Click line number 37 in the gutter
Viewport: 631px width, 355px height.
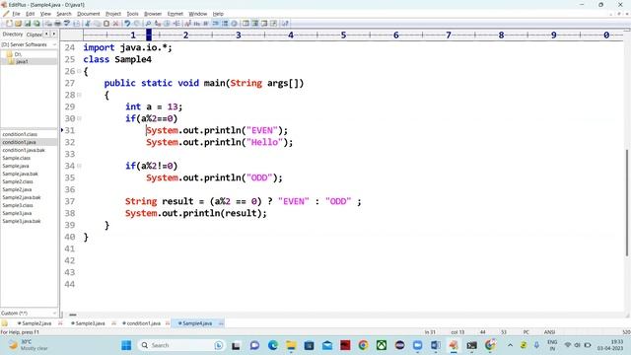(x=70, y=201)
